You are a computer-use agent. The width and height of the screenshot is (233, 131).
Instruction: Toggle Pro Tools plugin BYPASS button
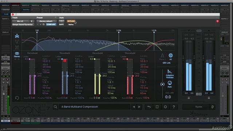point(71,21)
